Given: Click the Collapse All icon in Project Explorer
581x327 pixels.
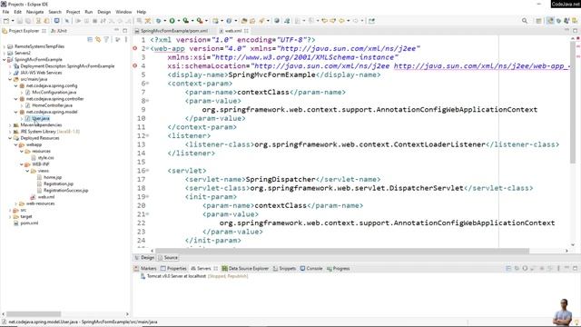Looking at the screenshot, I should click(x=90, y=39).
